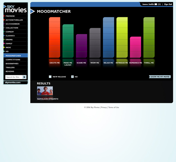Click the blue Moodmatcher title arrow icon
Viewport: 176px width, 162px height.
[33, 11]
